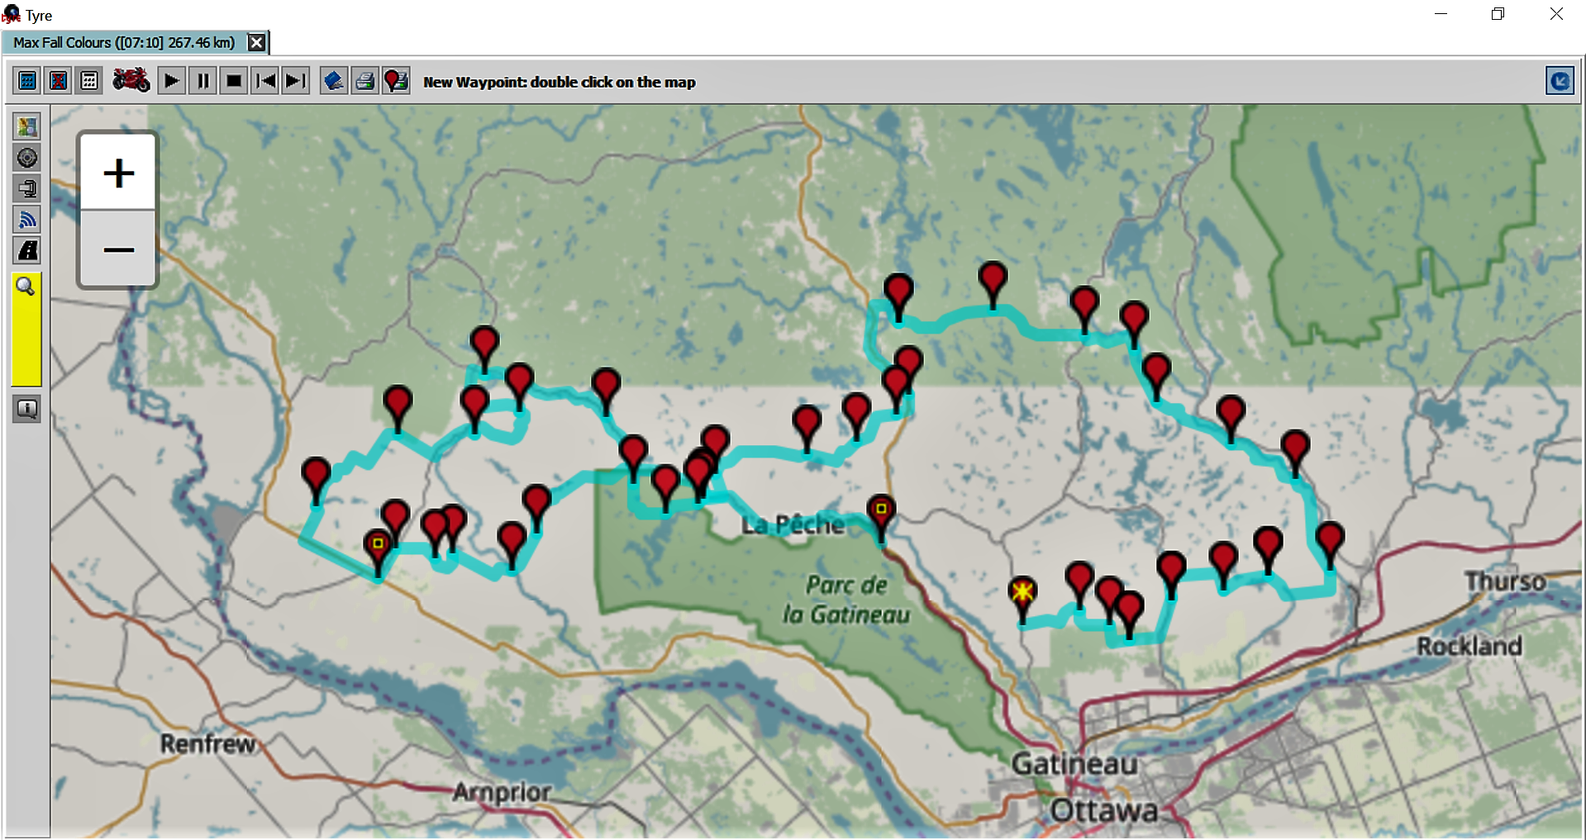Click the Gatineau city label
The height and width of the screenshot is (840, 1586).
[1074, 764]
